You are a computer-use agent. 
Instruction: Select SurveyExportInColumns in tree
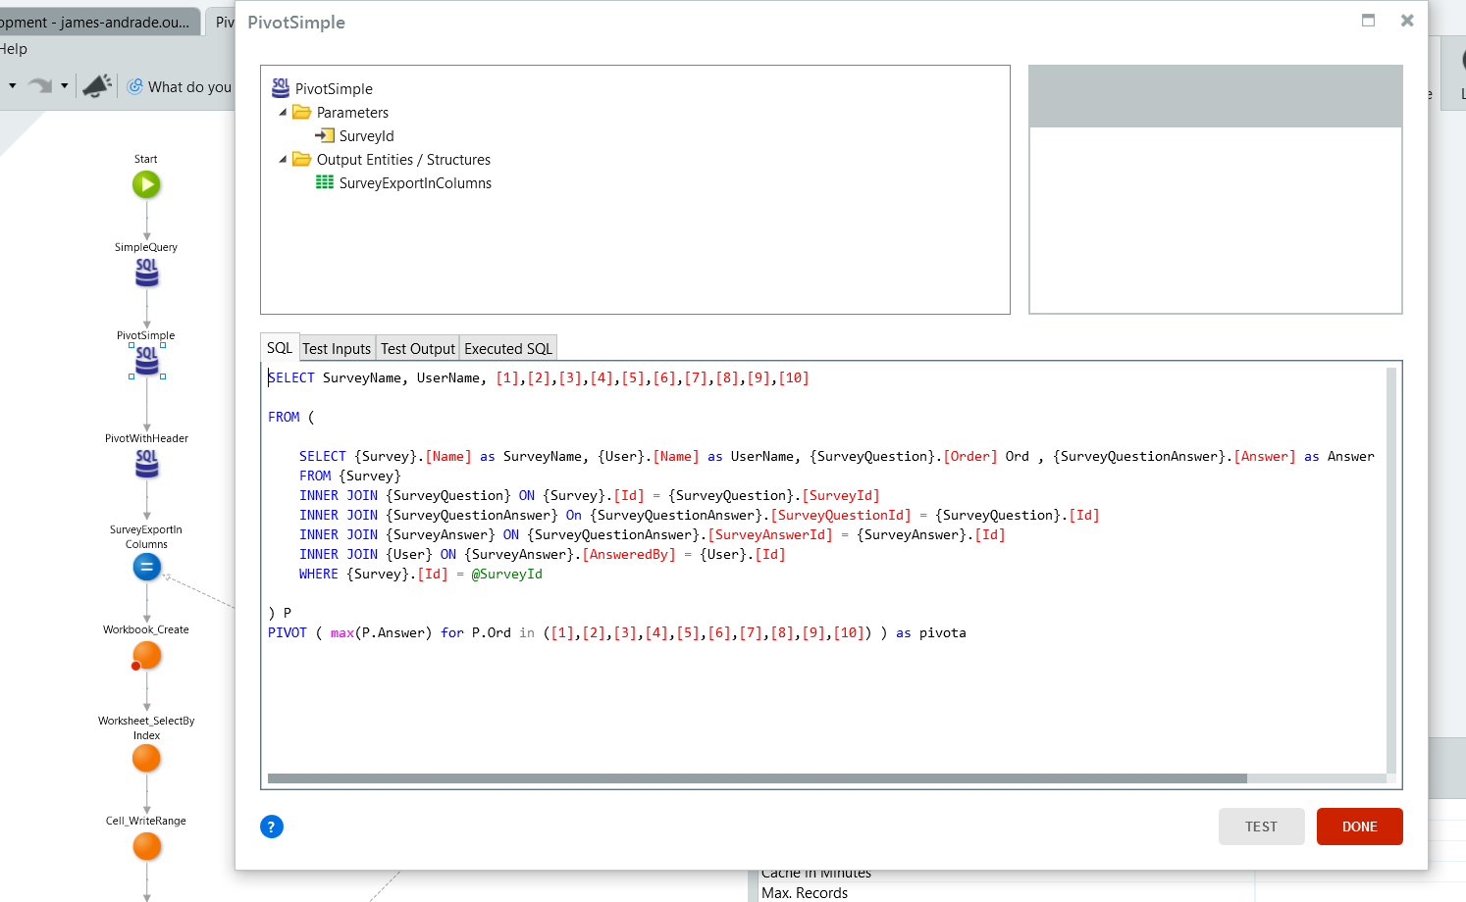pyautogui.click(x=415, y=182)
